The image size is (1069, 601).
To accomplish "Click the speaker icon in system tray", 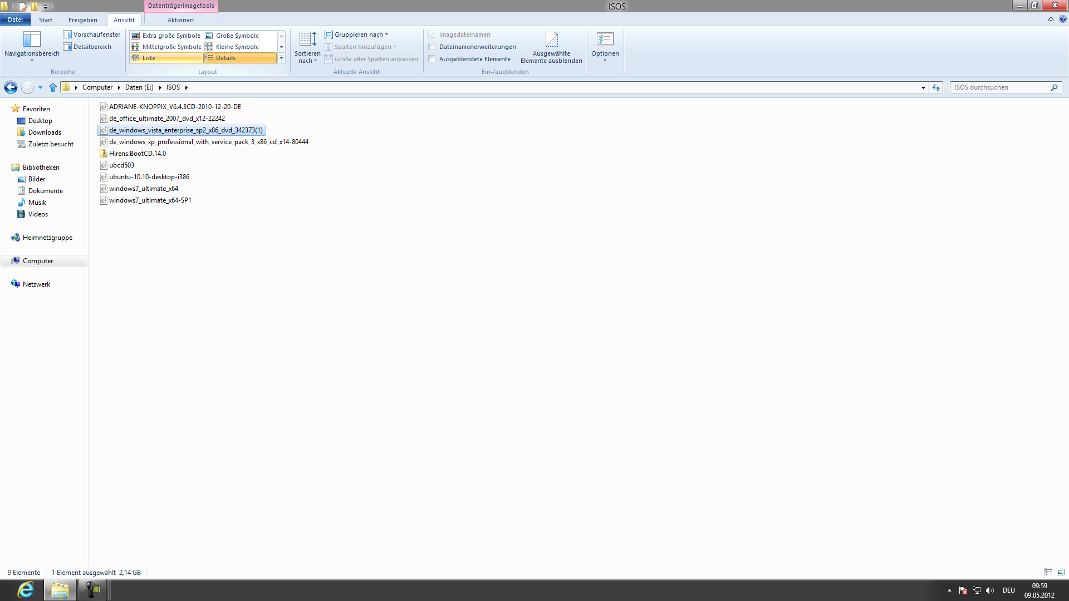I will coord(990,590).
